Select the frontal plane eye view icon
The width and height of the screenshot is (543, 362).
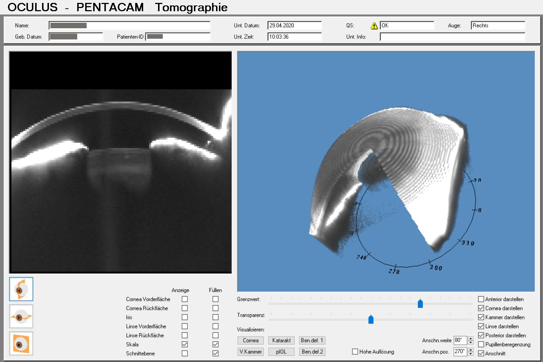pos(21,344)
